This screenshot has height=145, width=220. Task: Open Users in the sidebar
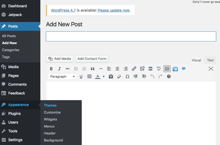[20, 122]
